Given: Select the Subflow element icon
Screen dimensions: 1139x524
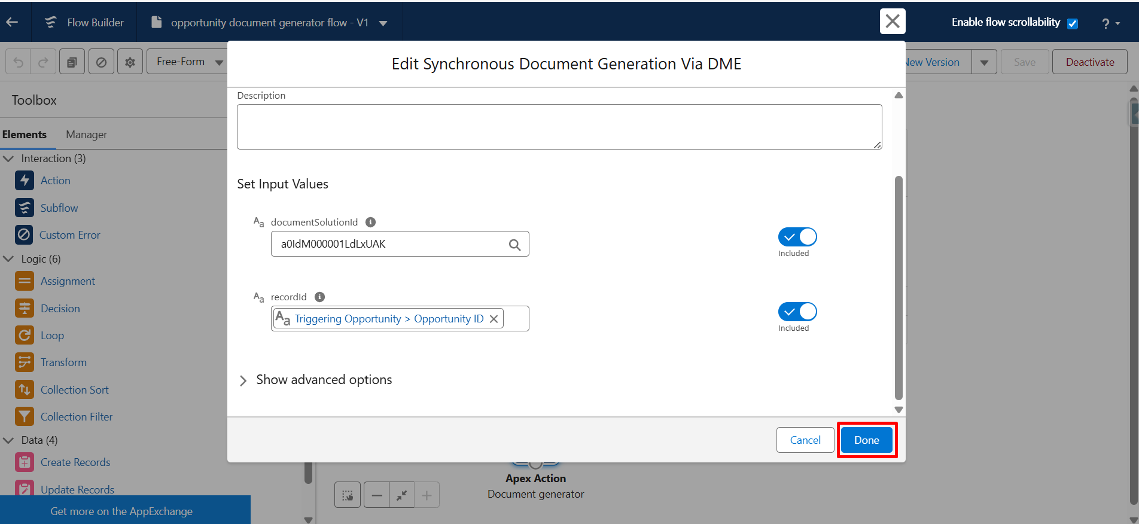Looking at the screenshot, I should (25, 208).
